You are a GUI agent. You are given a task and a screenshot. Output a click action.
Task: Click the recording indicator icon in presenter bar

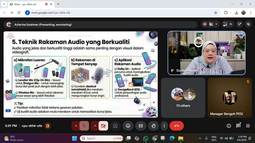pyautogui.click(x=205, y=24)
